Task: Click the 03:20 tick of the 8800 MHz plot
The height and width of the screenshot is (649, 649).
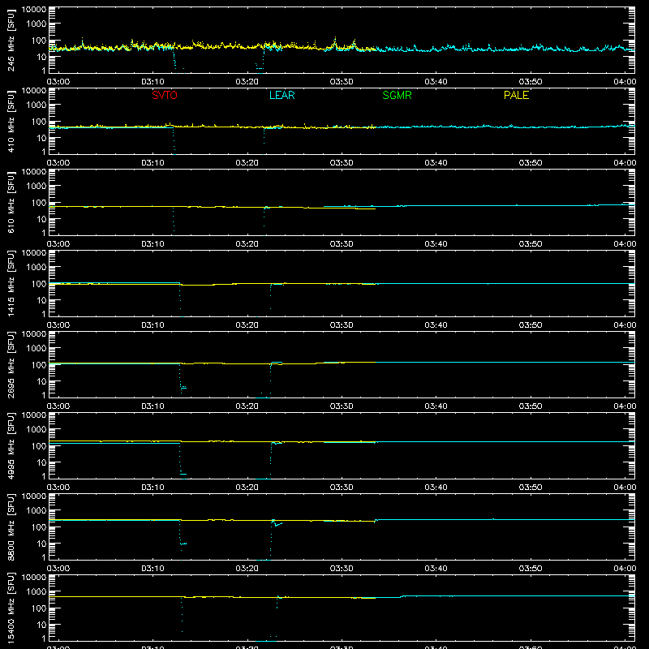Action: click(247, 569)
